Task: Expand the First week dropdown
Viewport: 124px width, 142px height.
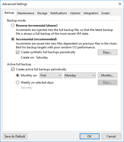Action: pos(51,75)
